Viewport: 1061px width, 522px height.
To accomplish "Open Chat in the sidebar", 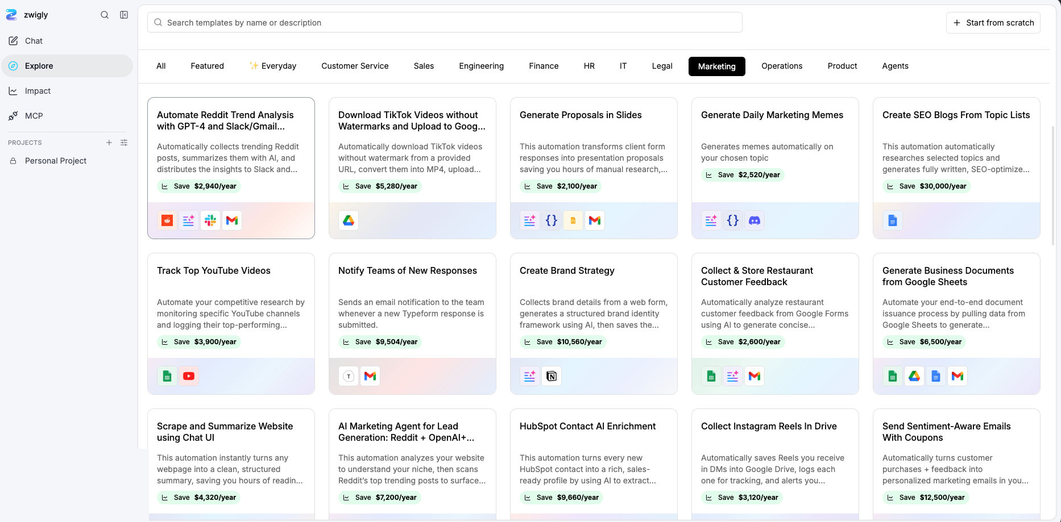I will click(x=67, y=41).
